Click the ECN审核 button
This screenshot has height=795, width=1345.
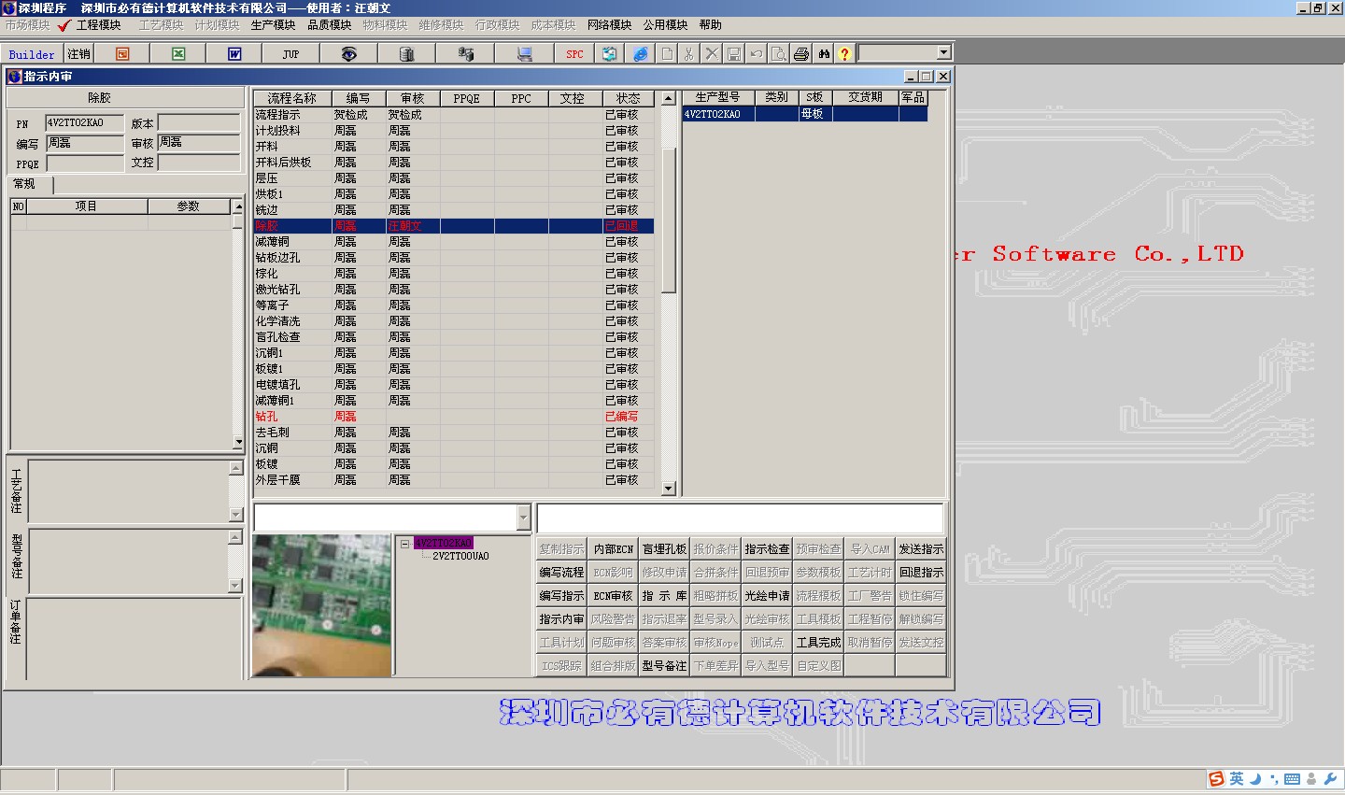613,596
